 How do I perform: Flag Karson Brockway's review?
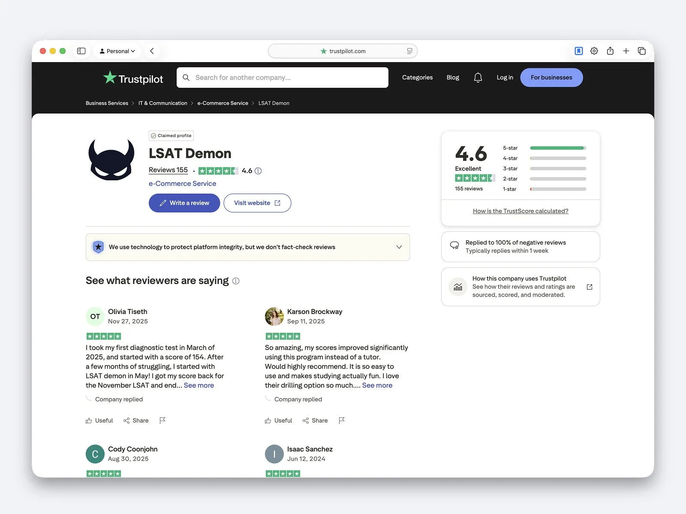[342, 421]
